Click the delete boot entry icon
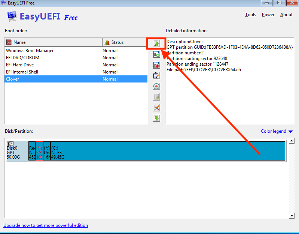This screenshot has height=234, width=299. coord(156,65)
